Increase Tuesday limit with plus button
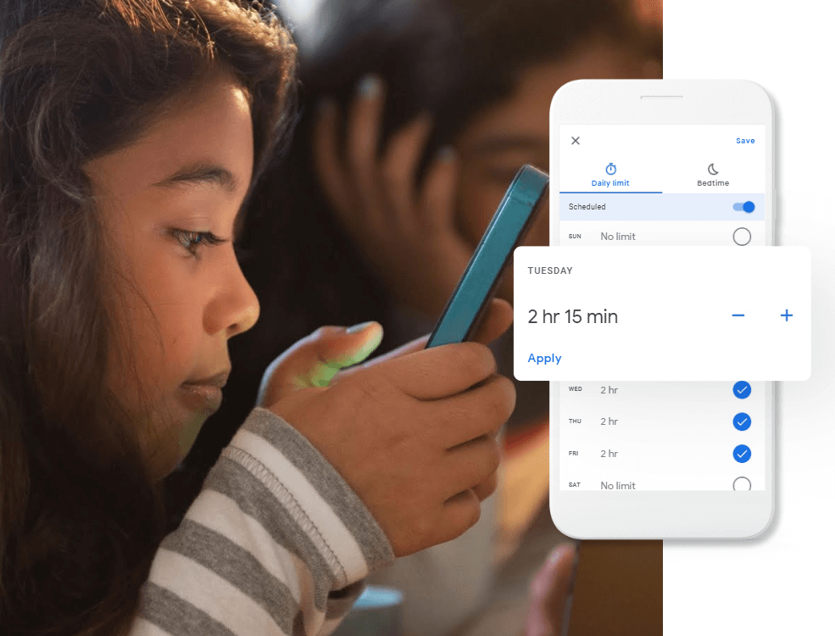Image resolution: width=835 pixels, height=636 pixels. [x=787, y=315]
